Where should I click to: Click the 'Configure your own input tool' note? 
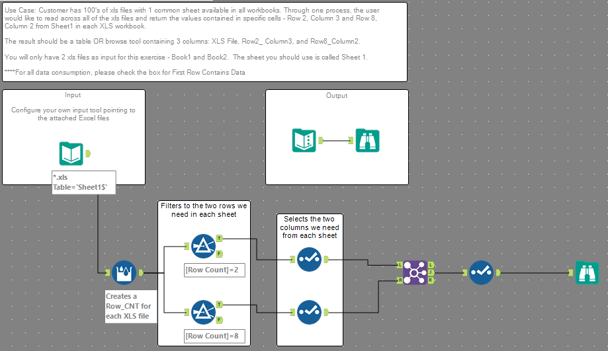pos(73,114)
